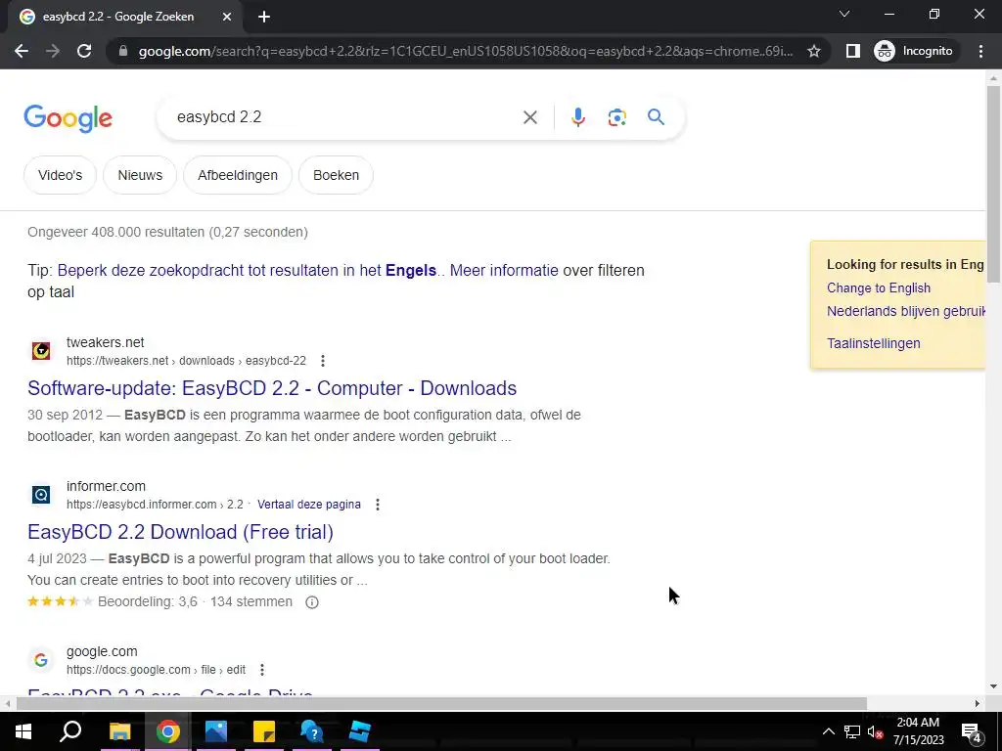Screen dimensions: 1002x751
Task: Open the muted volume tray icon
Action: [x=875, y=731]
